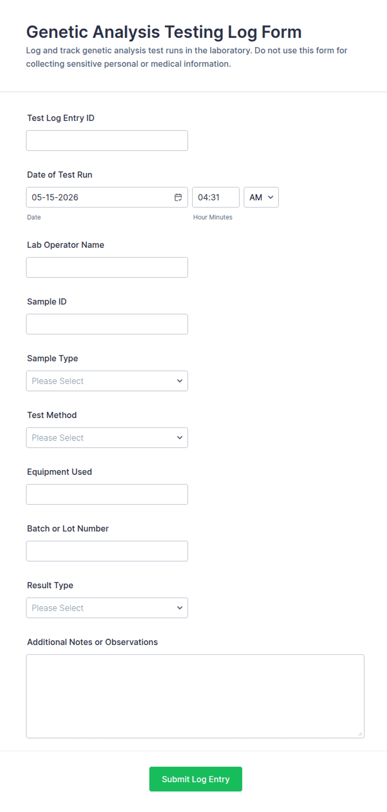Expand the Sample Type dropdown

click(x=107, y=381)
